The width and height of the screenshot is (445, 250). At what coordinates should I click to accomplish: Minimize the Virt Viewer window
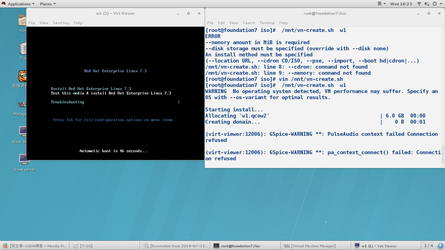click(178, 13)
